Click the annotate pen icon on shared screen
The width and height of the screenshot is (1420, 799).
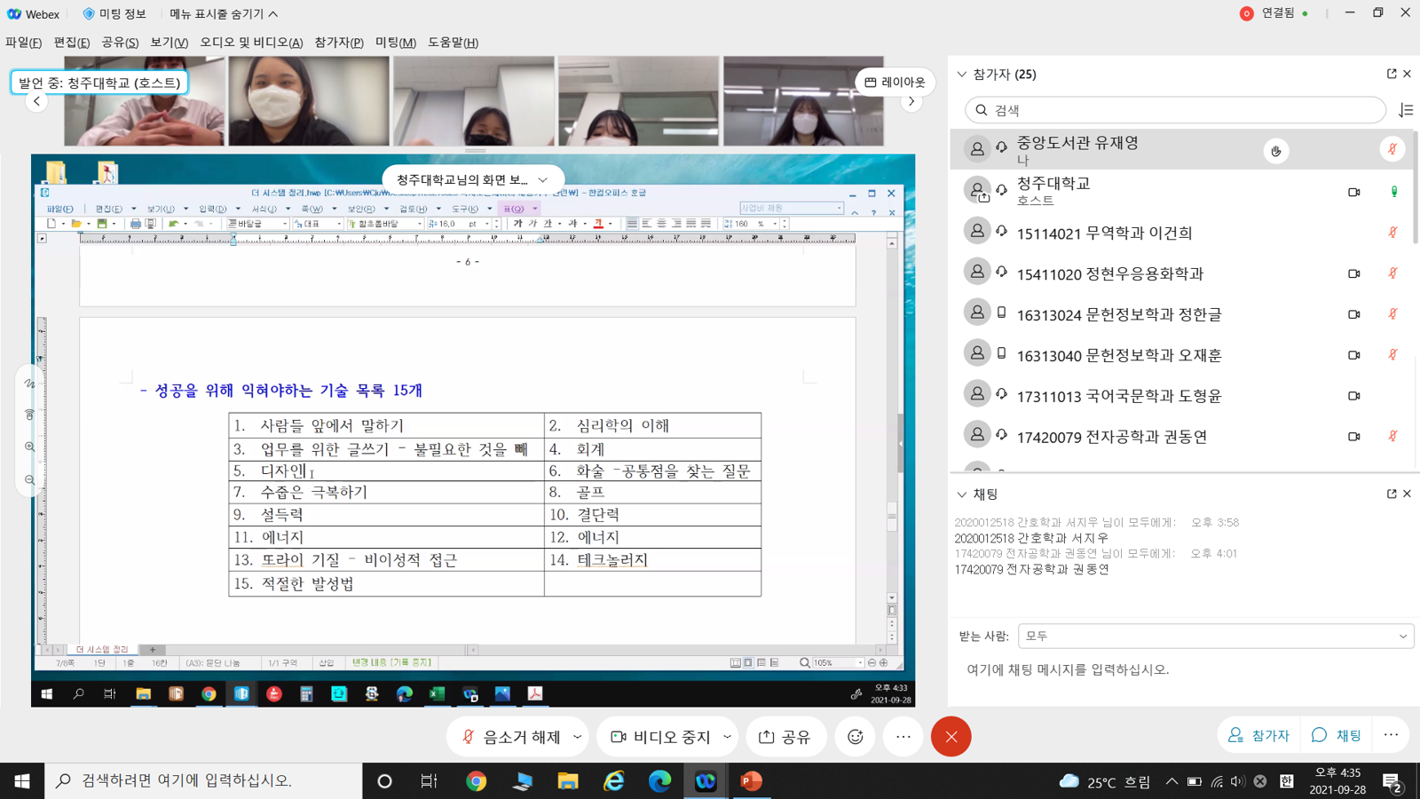pyautogui.click(x=30, y=384)
